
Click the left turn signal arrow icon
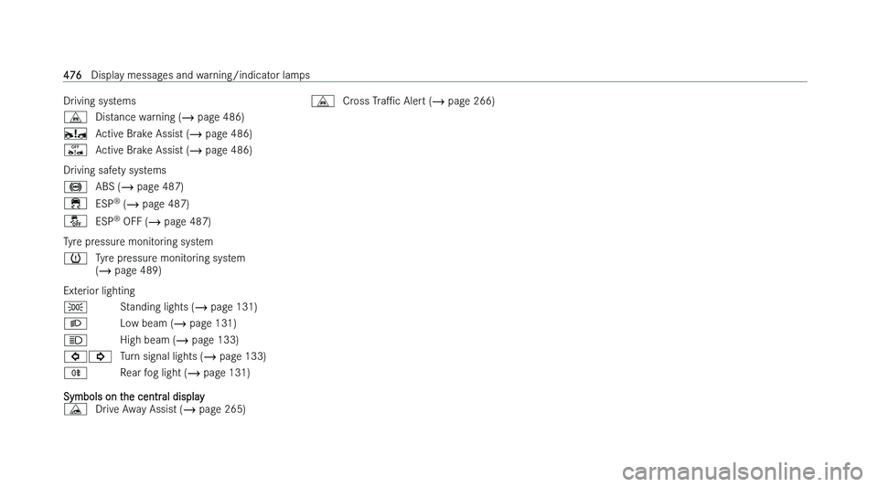(x=75, y=356)
